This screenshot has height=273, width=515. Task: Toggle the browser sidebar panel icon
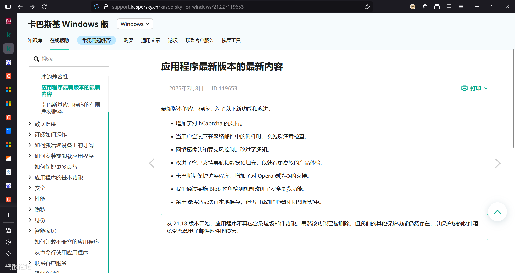(x=8, y=7)
